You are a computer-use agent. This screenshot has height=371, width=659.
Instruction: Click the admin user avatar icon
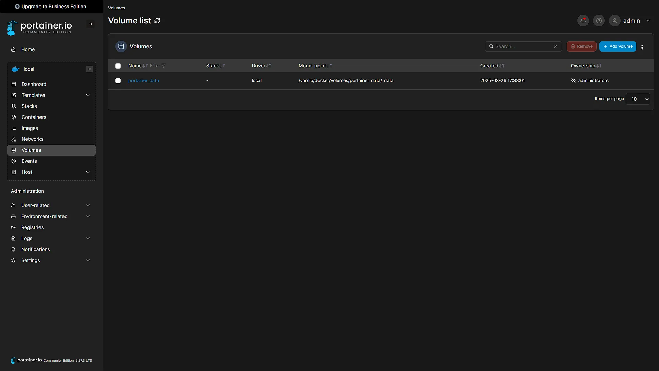click(x=614, y=21)
